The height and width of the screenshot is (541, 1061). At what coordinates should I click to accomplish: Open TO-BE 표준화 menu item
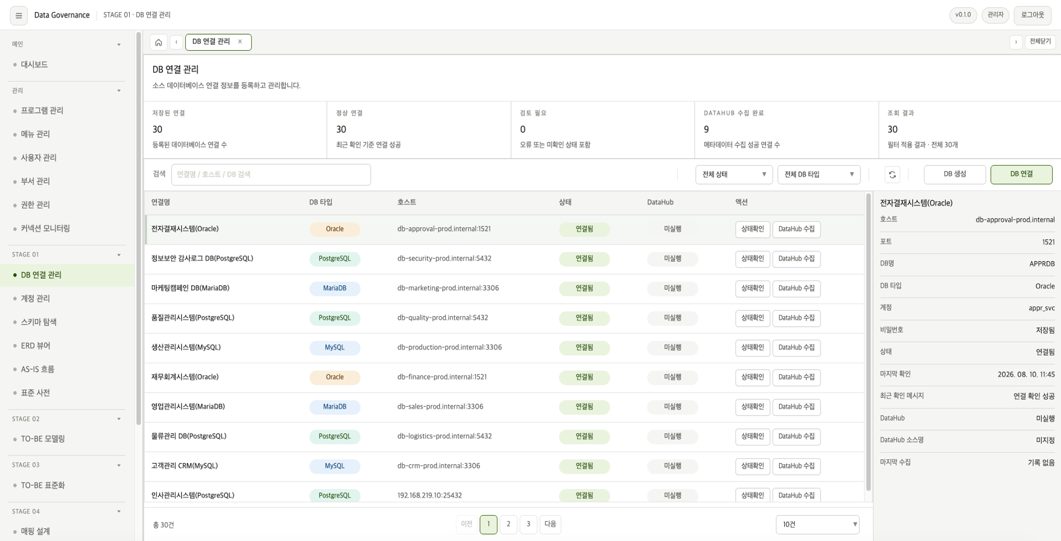click(67, 485)
